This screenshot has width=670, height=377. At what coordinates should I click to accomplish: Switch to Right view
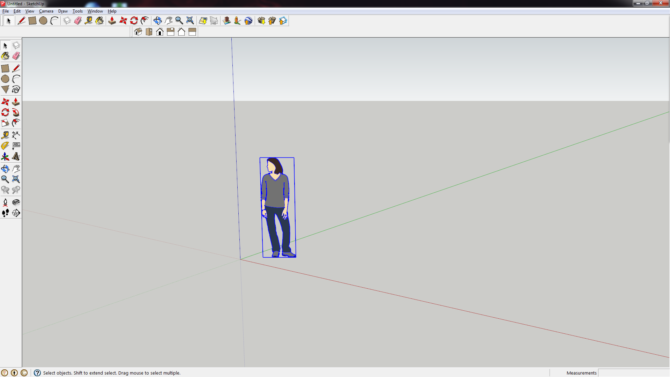point(171,32)
